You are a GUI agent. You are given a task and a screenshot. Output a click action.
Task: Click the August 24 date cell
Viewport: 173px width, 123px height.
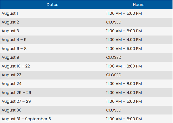click(x=11, y=84)
